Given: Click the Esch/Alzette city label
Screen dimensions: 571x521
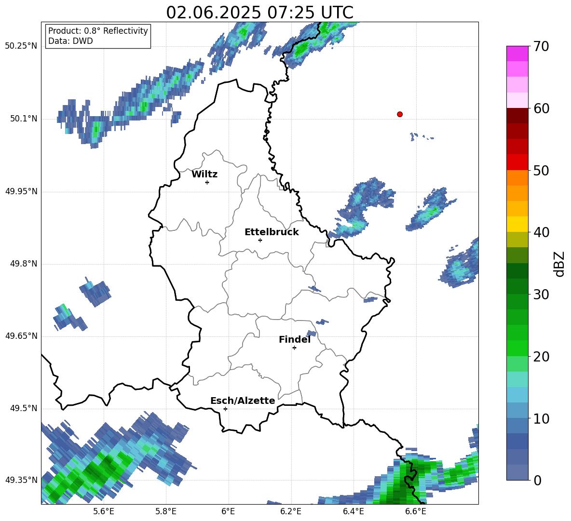Looking at the screenshot, I should [x=243, y=401].
